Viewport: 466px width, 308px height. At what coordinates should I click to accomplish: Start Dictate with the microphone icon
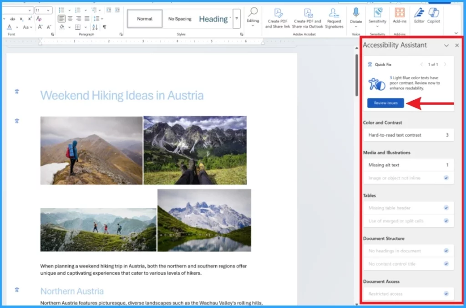[356, 12]
